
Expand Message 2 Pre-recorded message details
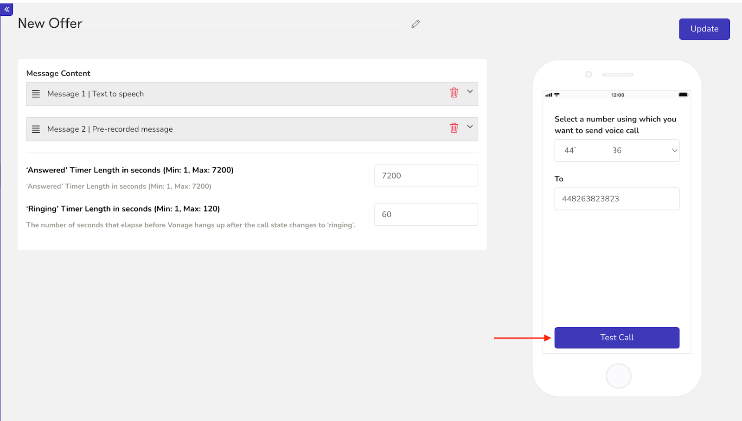tap(470, 127)
